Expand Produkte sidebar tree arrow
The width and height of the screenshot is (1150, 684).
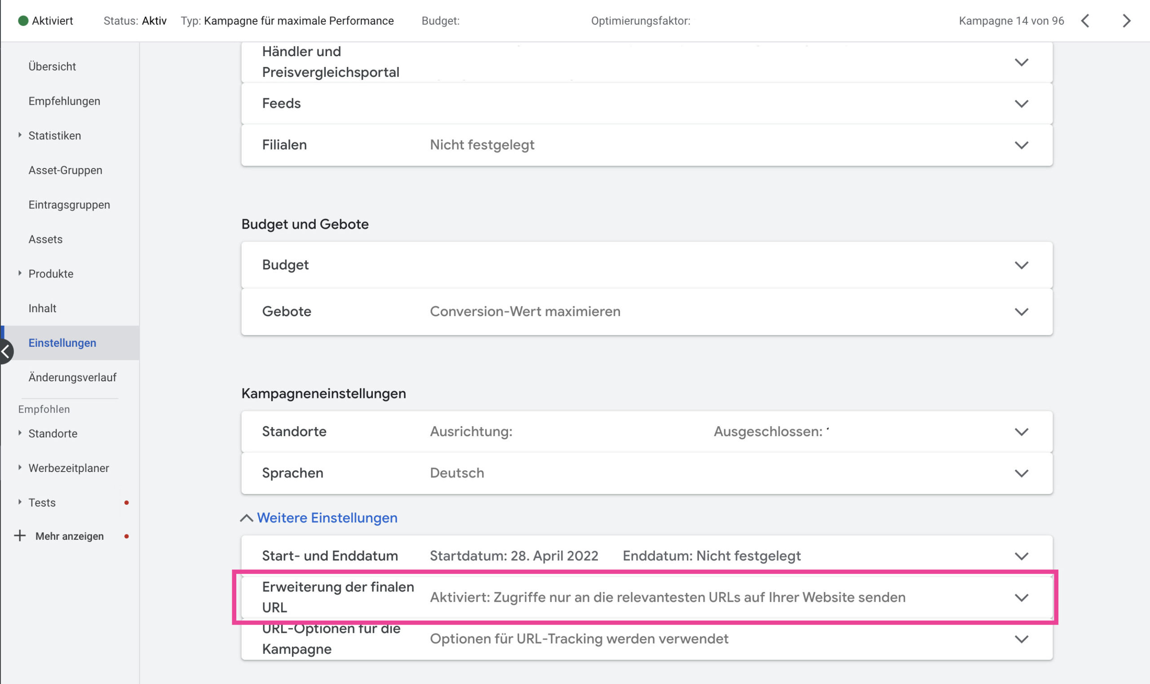[20, 274]
